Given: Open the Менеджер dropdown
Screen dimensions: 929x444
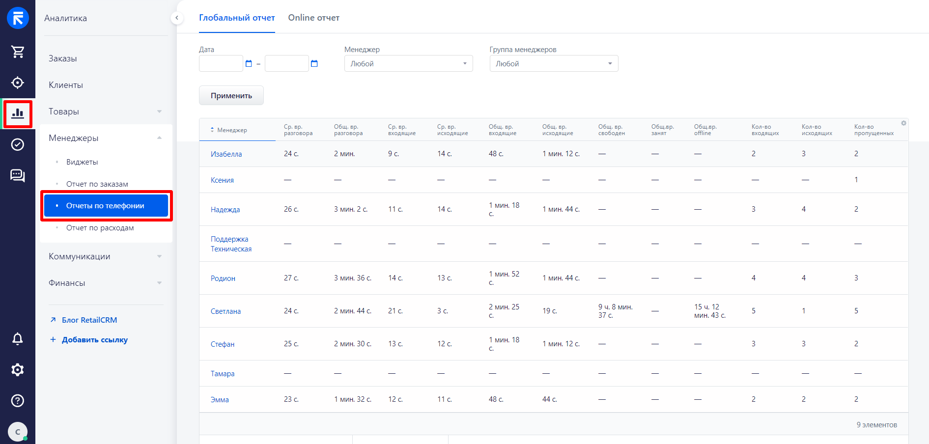Looking at the screenshot, I should click(x=408, y=64).
